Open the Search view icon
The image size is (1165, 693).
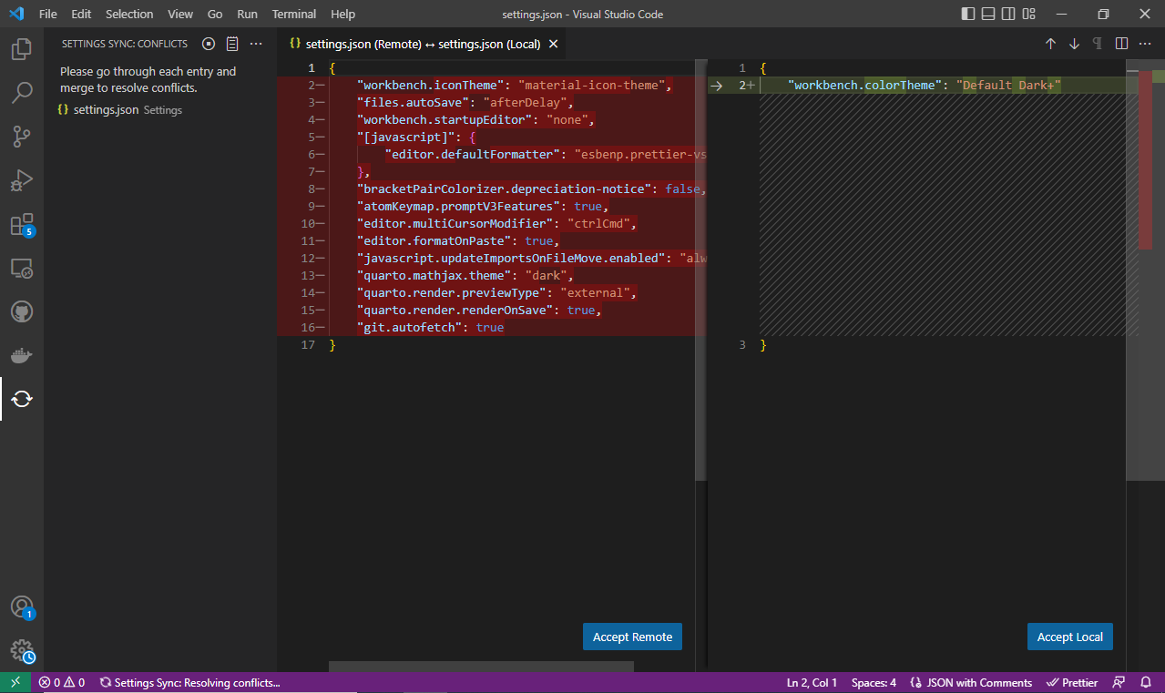(x=22, y=92)
